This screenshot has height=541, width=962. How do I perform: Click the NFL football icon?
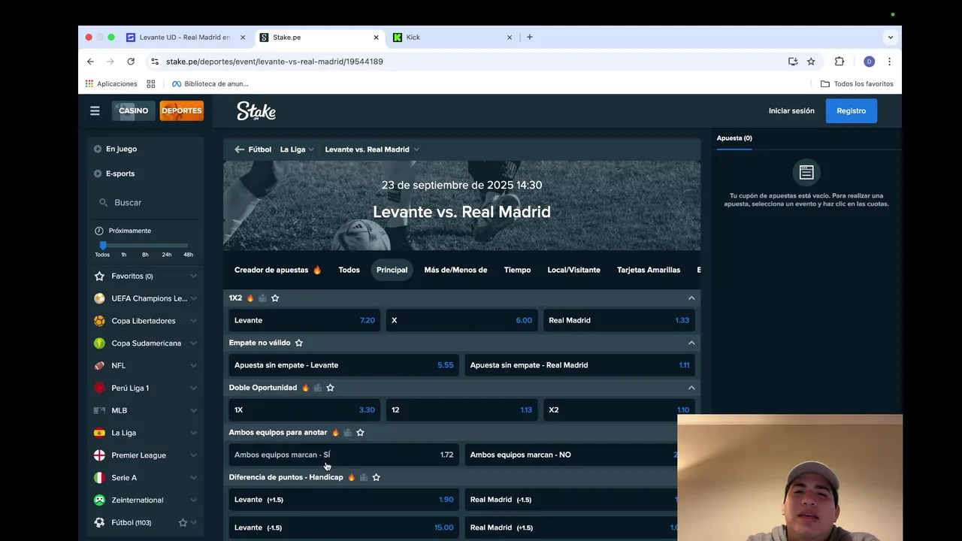pyautogui.click(x=99, y=366)
